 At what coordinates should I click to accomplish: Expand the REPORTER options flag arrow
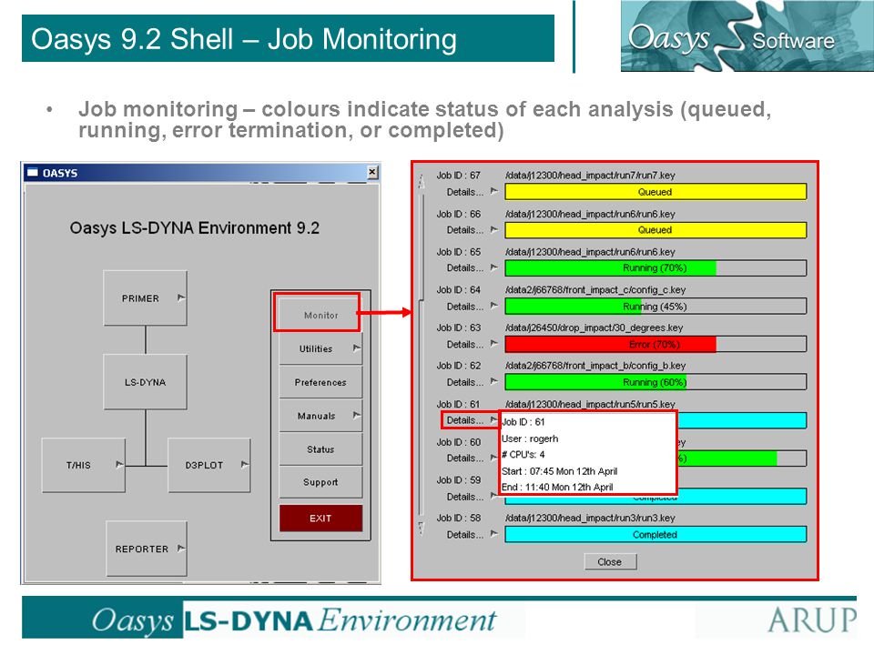click(180, 548)
